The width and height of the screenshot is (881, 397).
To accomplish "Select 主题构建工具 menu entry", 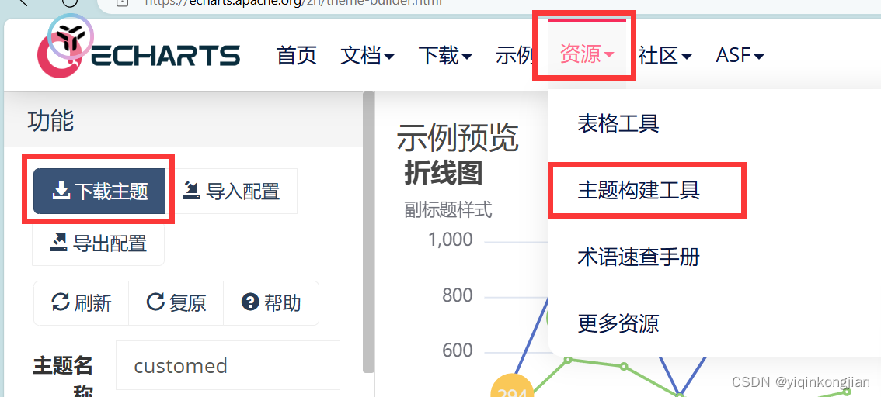I will coord(639,191).
